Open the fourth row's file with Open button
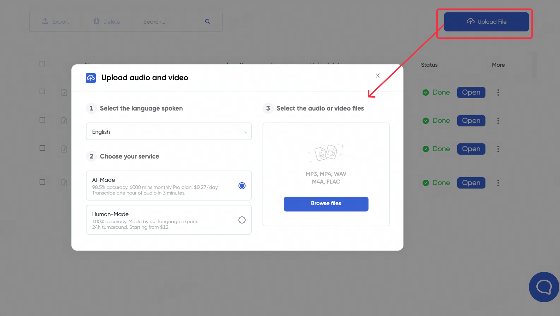Viewport: 560px width, 316px height. point(471,183)
